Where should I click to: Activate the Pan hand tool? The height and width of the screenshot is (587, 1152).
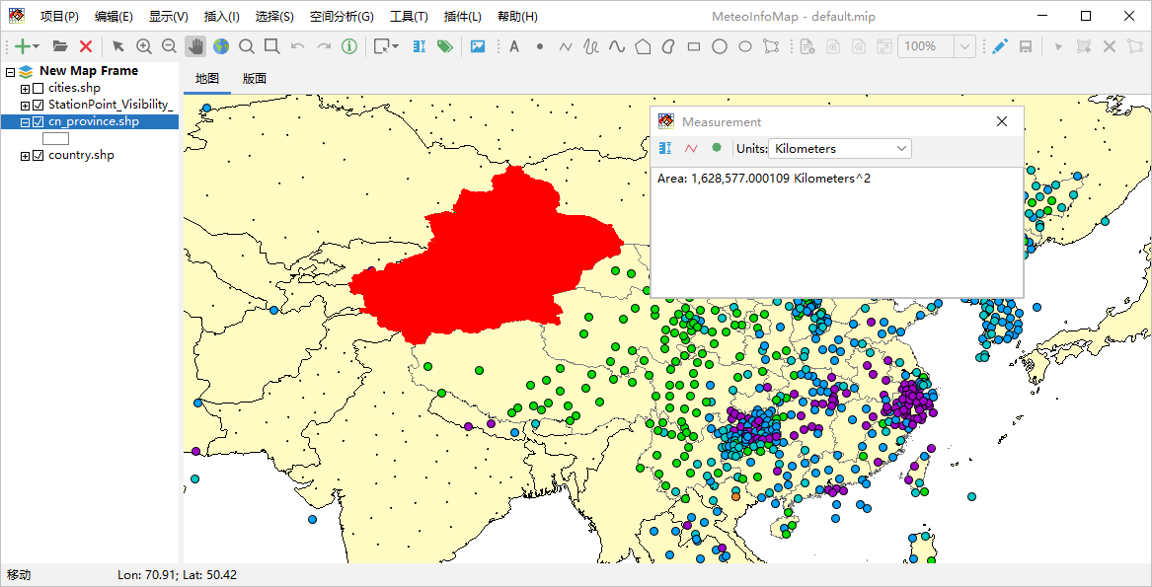(195, 46)
